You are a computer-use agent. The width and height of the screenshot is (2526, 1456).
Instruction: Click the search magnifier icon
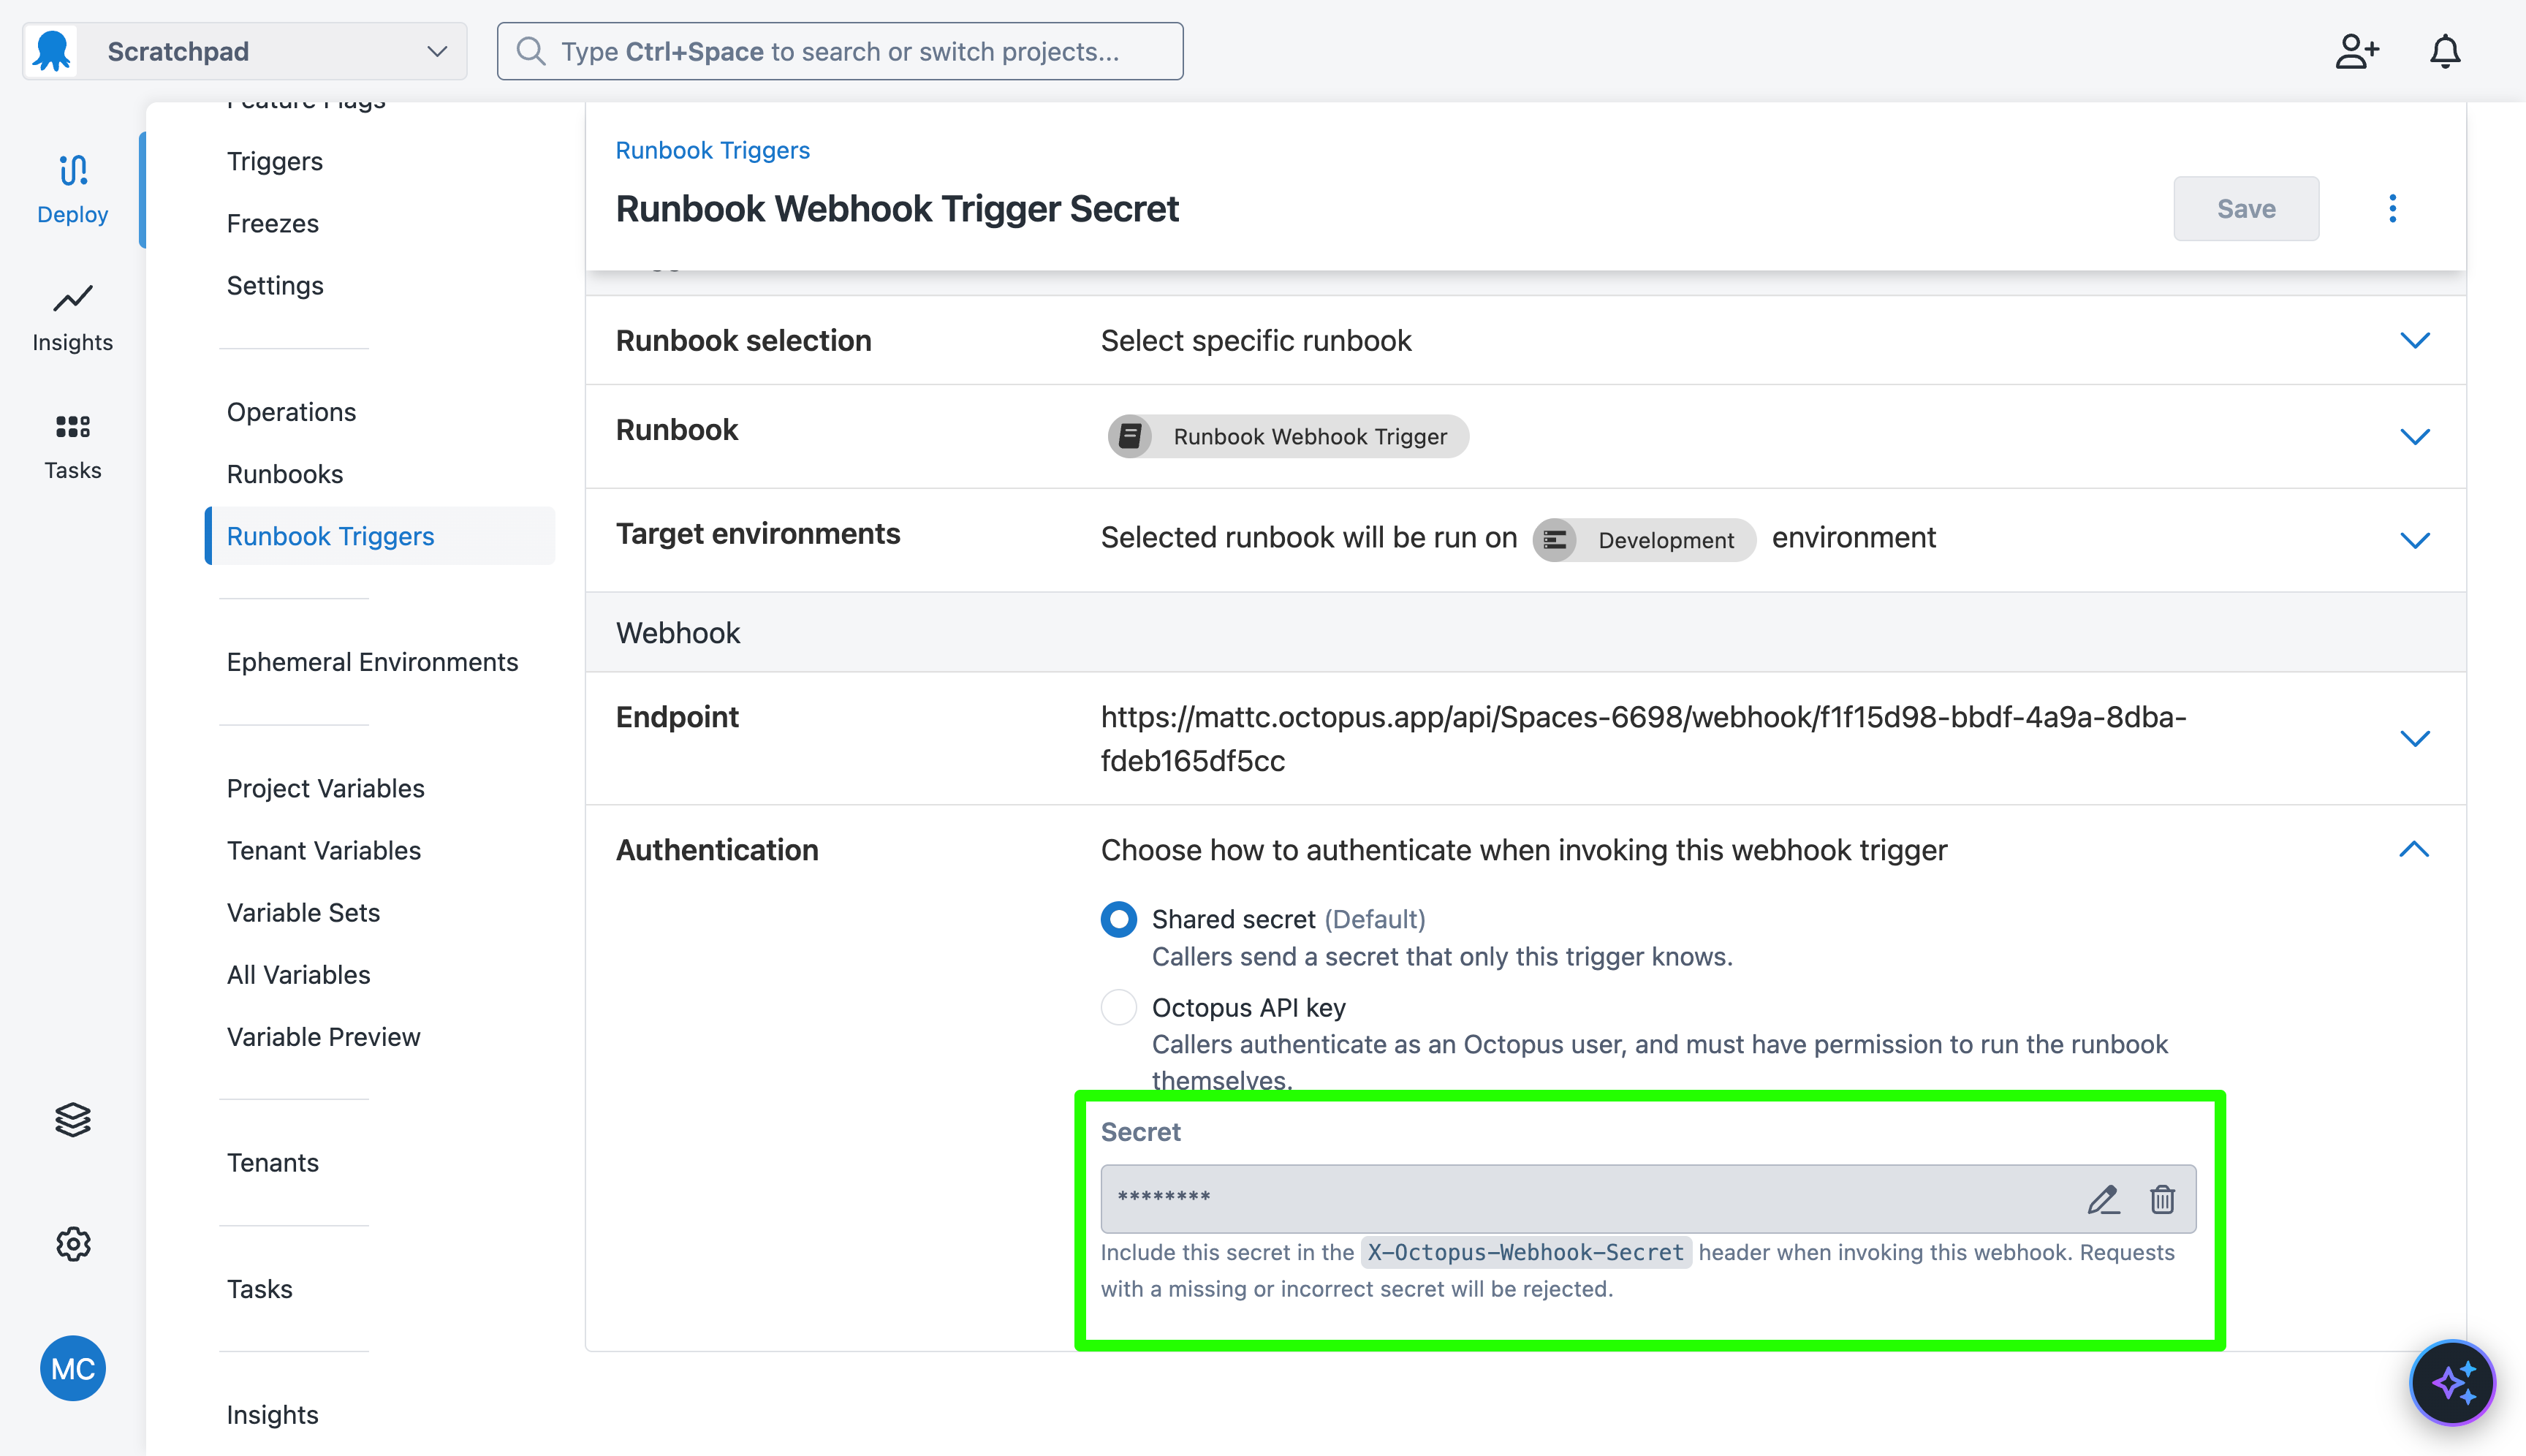(x=531, y=51)
